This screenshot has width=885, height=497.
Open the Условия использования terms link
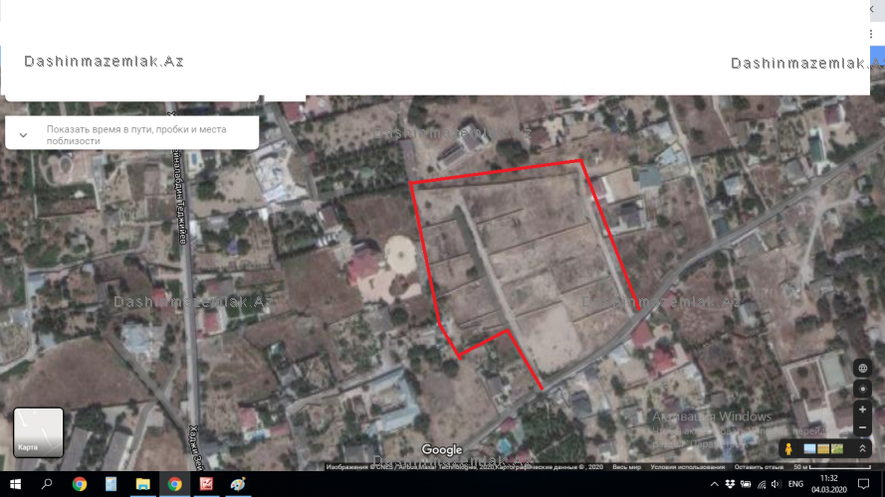coord(689,466)
